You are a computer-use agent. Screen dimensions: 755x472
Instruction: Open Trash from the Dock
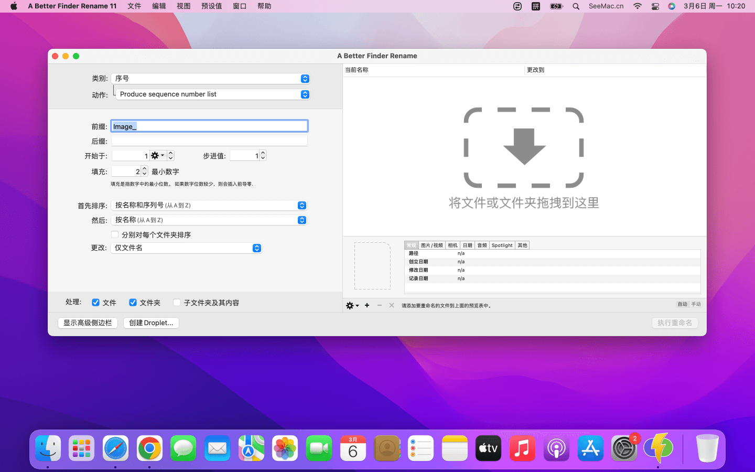pyautogui.click(x=707, y=448)
